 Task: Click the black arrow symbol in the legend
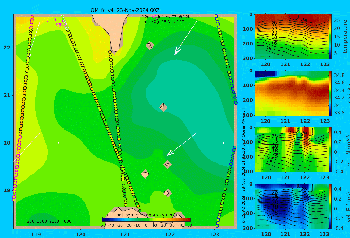point(154,22)
